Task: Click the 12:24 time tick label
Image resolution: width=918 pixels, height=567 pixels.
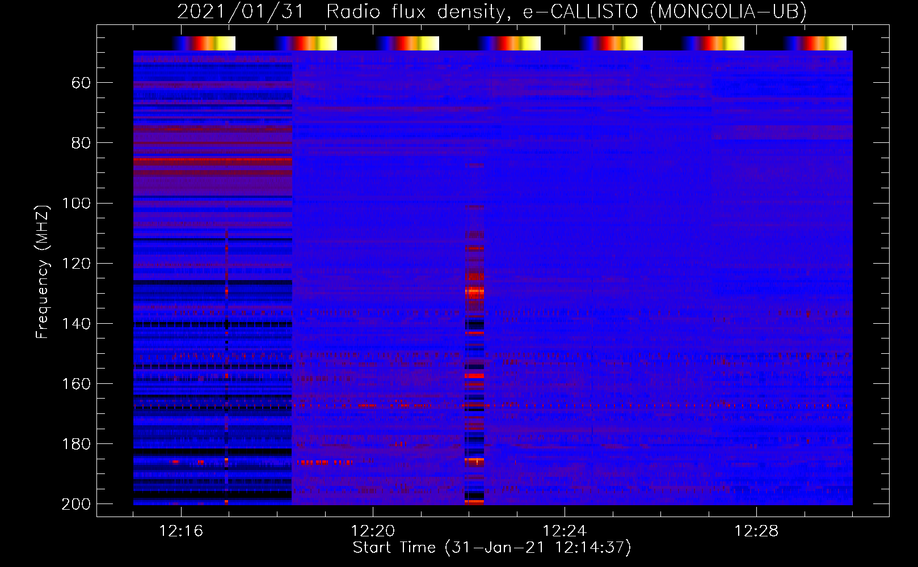Action: [x=565, y=531]
